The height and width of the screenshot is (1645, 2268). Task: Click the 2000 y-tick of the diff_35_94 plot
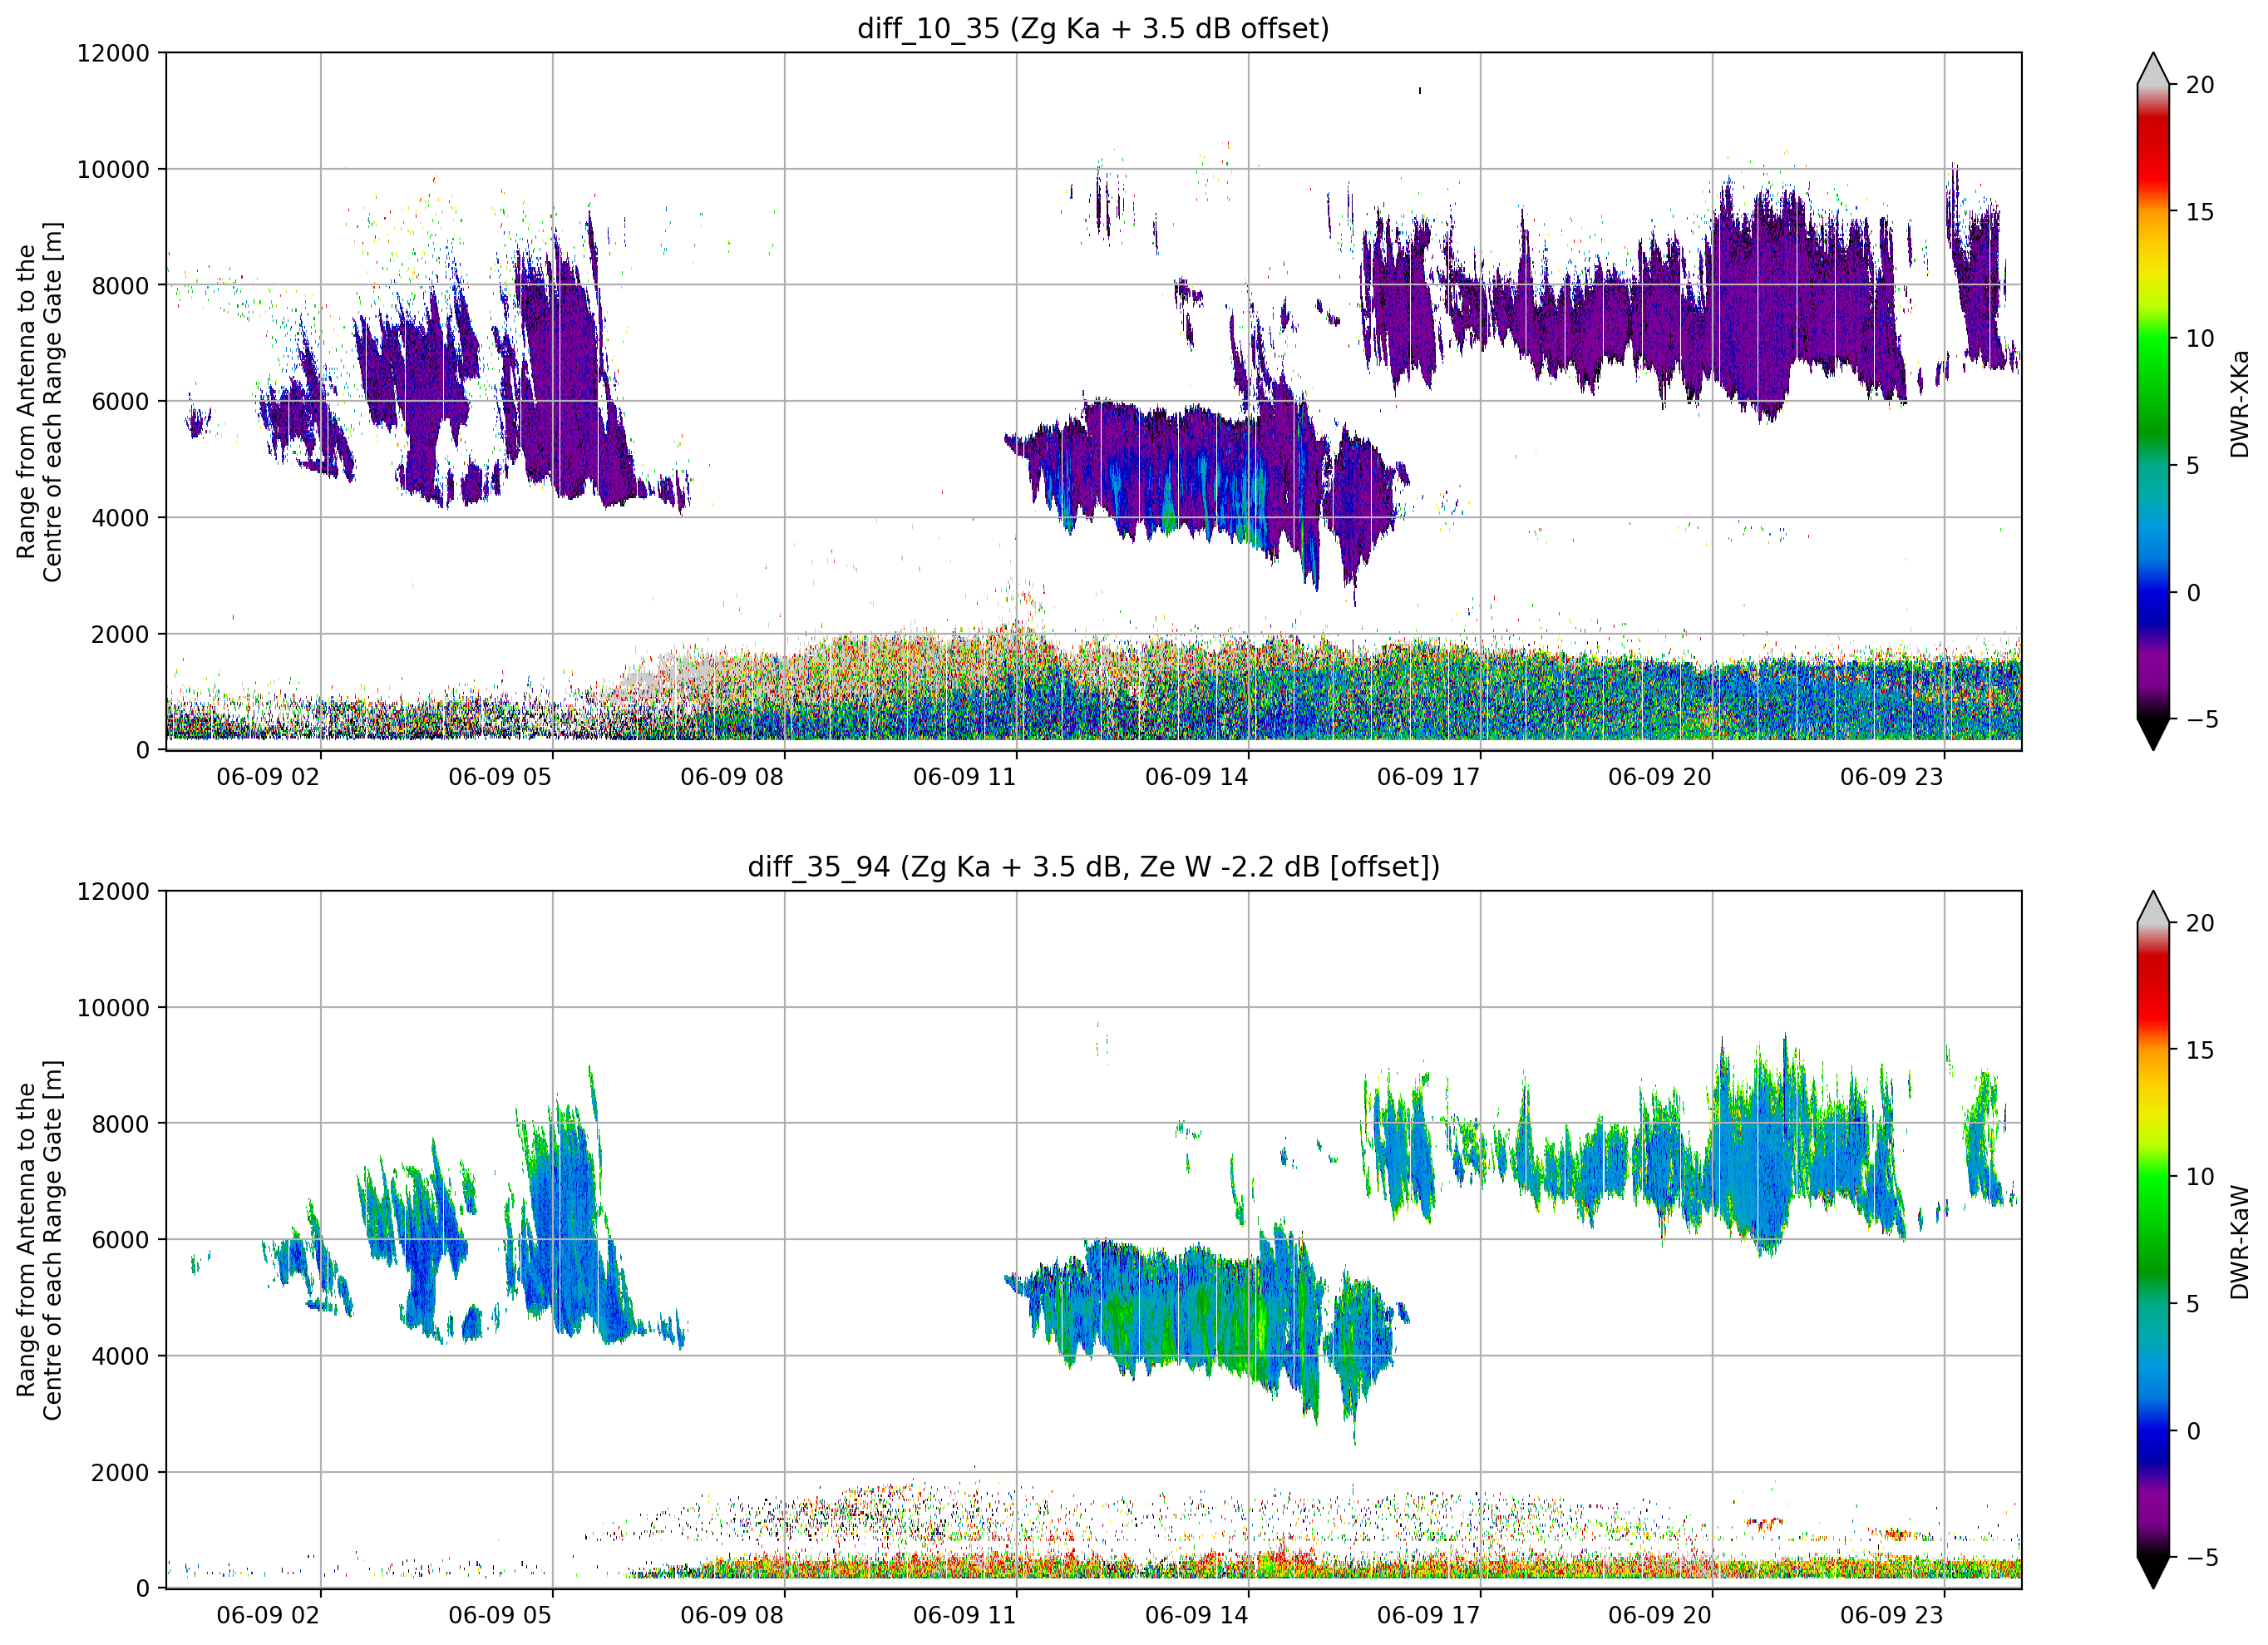(x=120, y=1473)
